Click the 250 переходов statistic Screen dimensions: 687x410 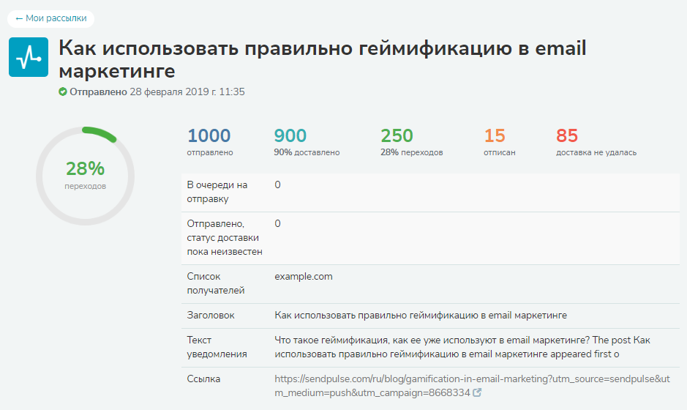[411, 141]
